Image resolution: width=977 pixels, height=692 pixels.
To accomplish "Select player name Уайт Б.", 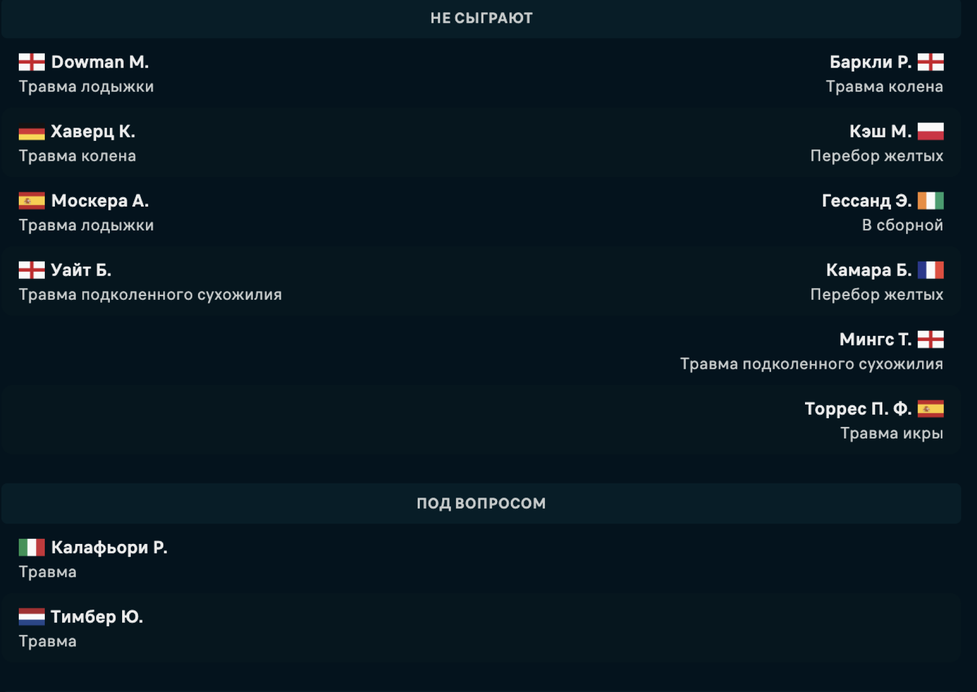I will (81, 270).
